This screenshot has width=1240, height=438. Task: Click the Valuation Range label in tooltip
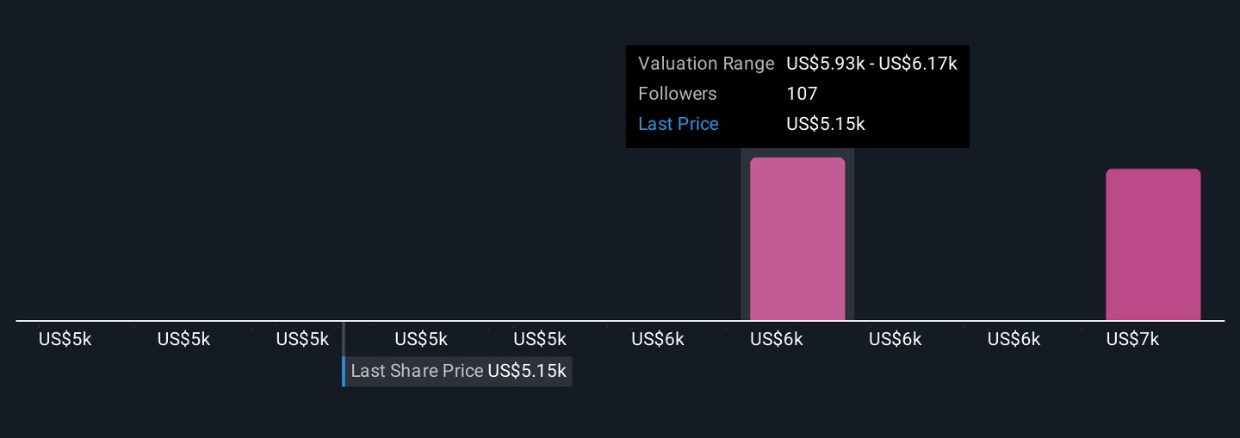point(706,64)
